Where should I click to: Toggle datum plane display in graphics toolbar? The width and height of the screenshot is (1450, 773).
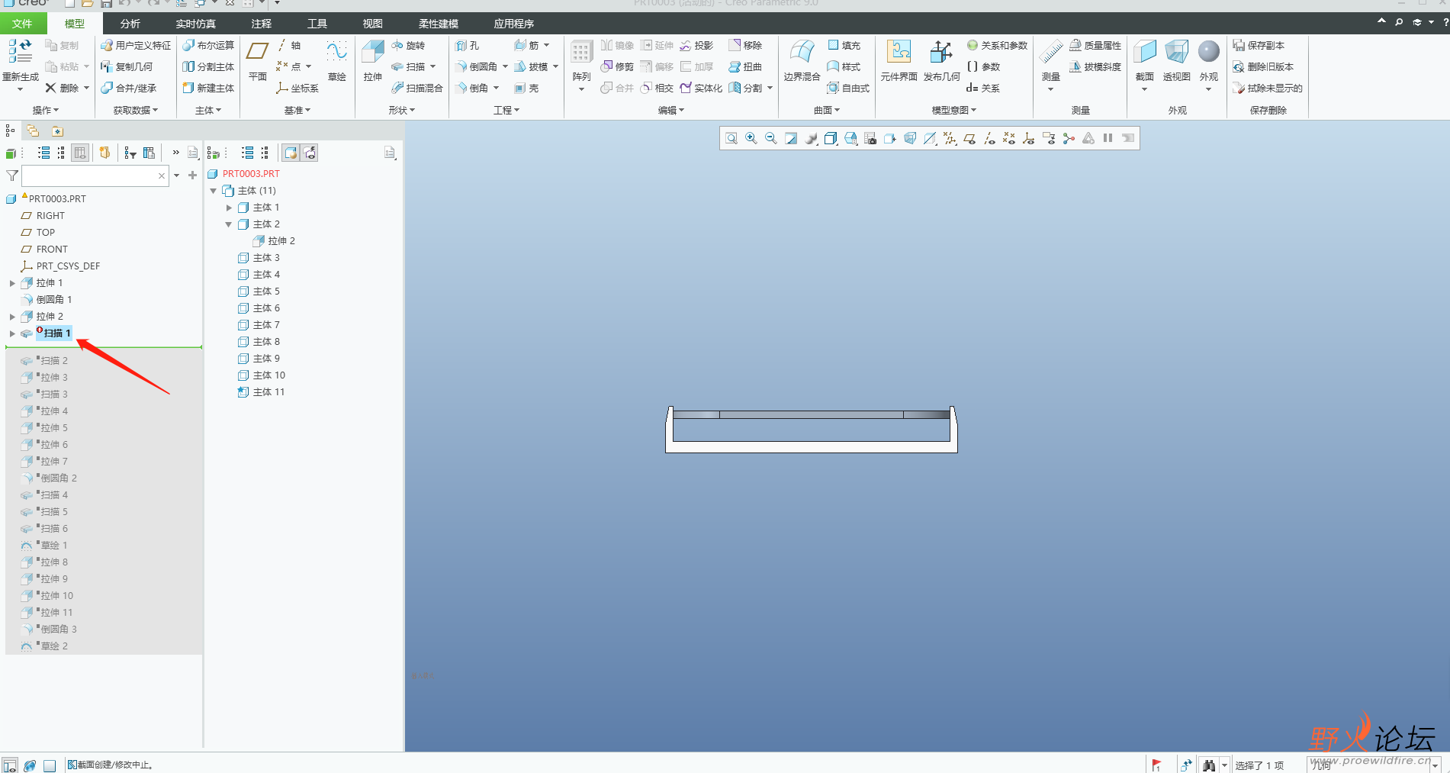click(x=969, y=138)
